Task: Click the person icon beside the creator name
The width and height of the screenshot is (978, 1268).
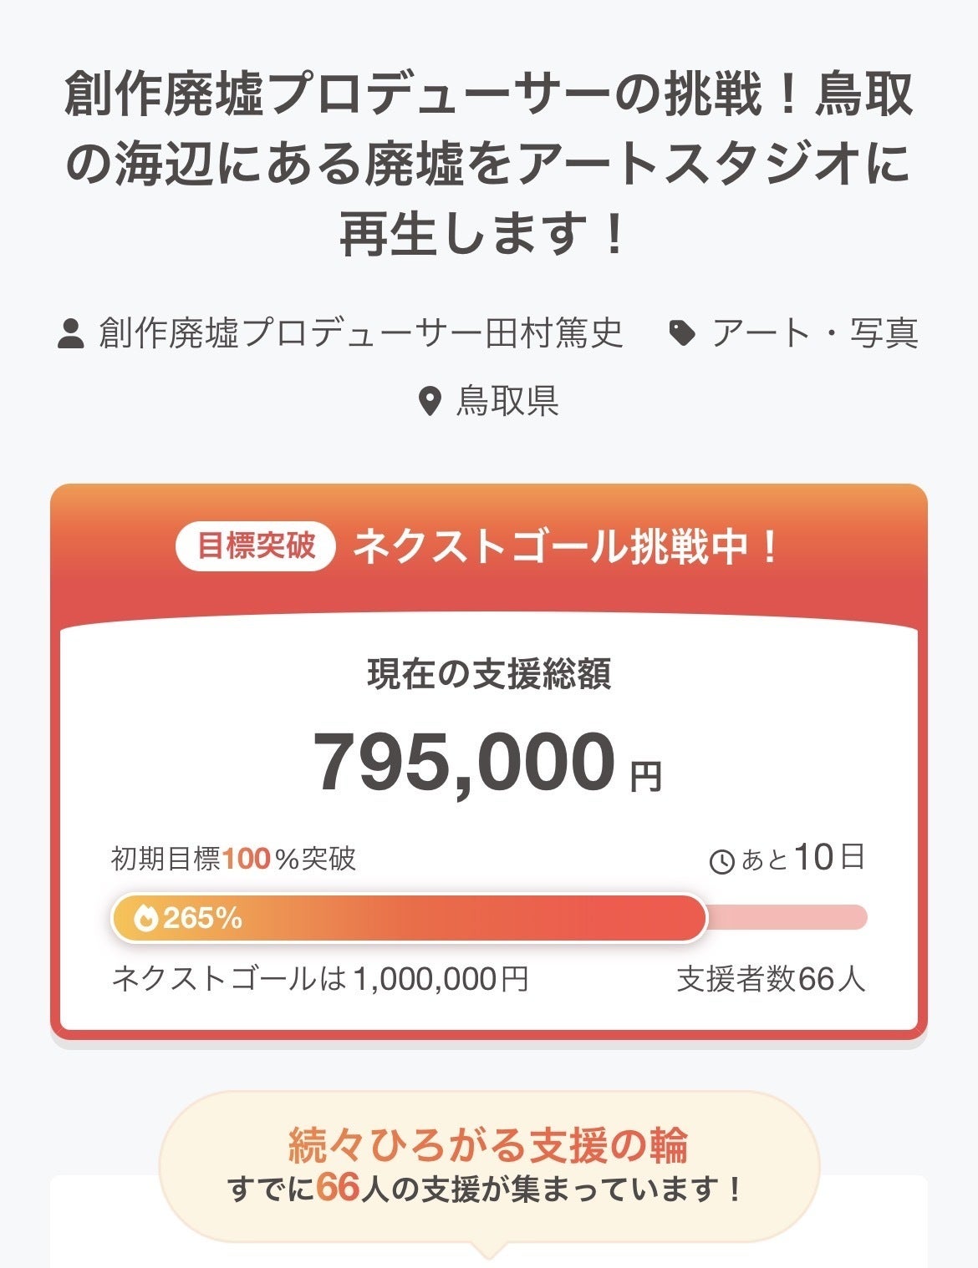Action: pyautogui.click(x=71, y=334)
